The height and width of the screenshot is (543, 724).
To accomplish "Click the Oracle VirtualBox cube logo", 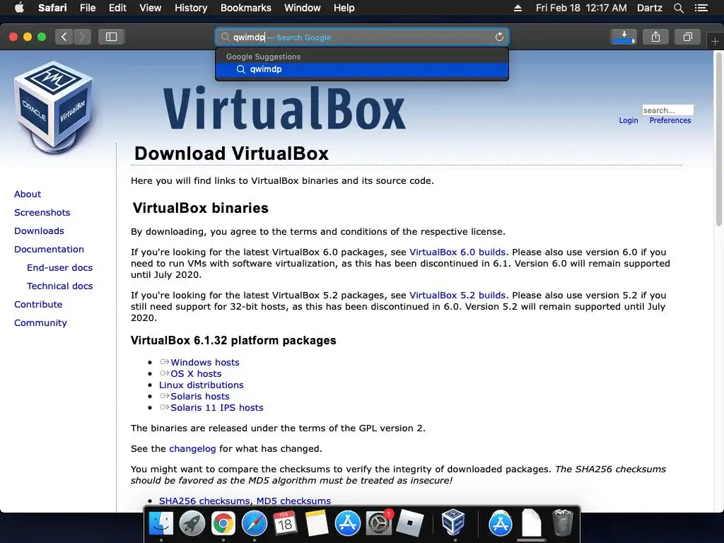I will (x=54, y=107).
